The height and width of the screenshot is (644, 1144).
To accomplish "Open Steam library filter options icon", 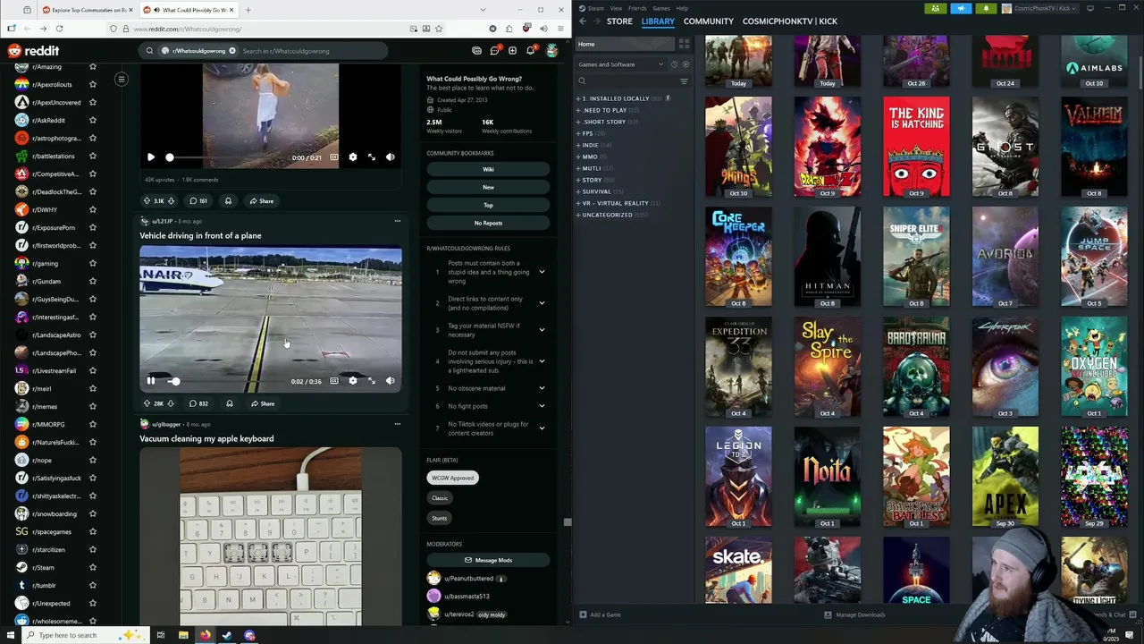I will point(684,81).
